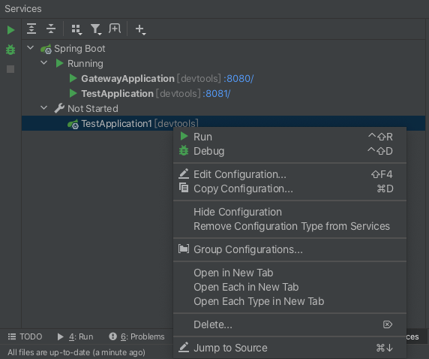
Task: Click the status message about files up-to-date
Action: 76,352
